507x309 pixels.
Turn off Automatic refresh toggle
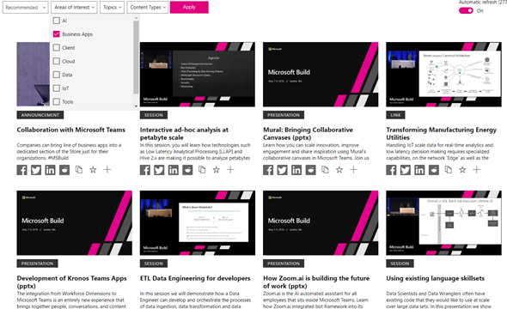coord(466,10)
